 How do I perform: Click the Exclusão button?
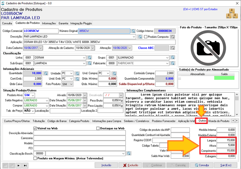click(x=130, y=165)
